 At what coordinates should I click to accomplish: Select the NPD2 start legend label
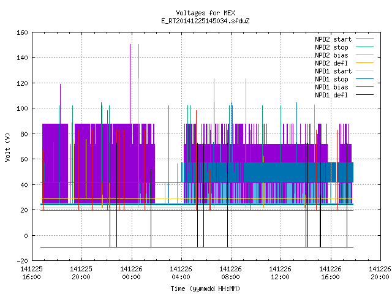point(333,39)
